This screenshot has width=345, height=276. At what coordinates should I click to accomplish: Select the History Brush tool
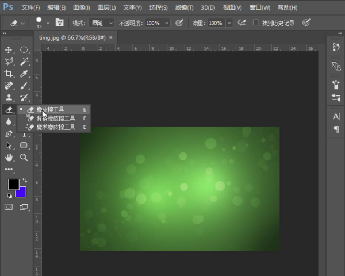(x=24, y=98)
